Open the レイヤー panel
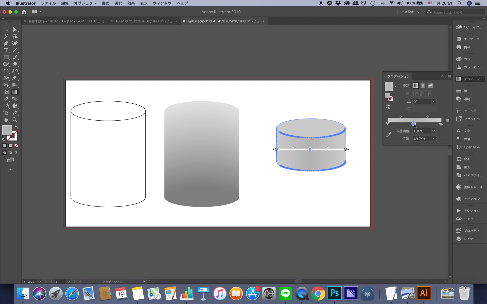The height and width of the screenshot is (304, 487). tap(470, 239)
